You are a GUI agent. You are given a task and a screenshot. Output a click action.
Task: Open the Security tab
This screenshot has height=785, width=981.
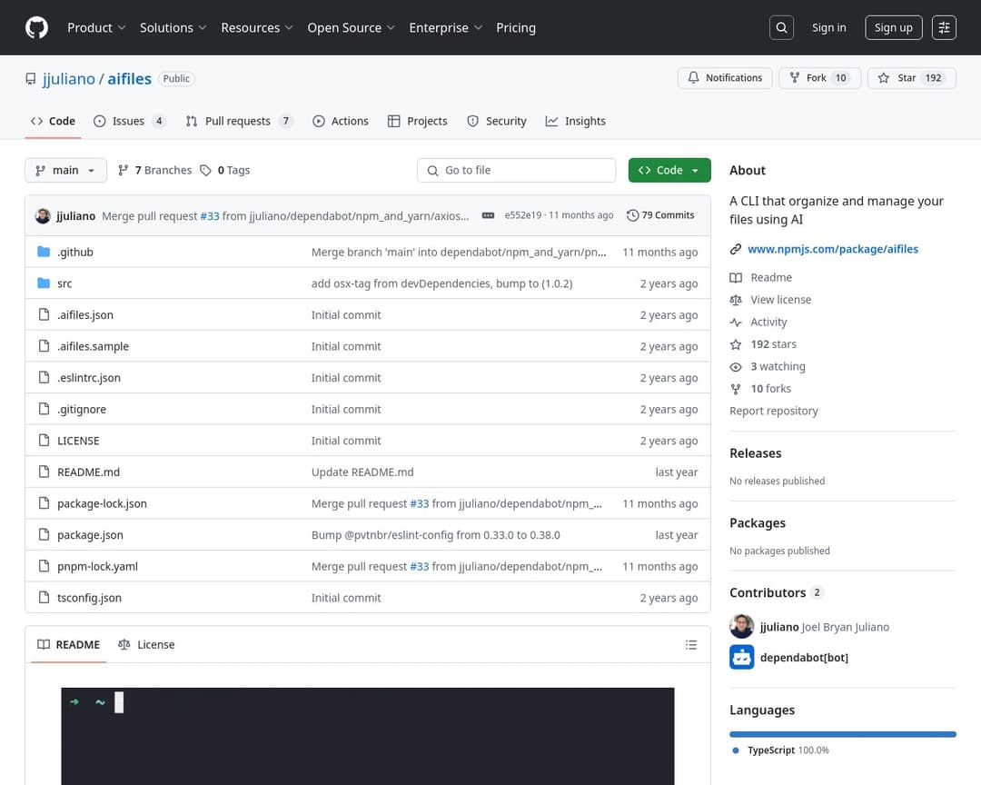497,122
